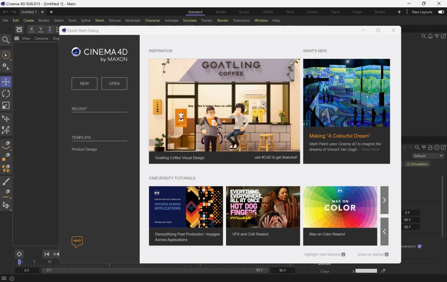Select the squiggle Sketch spline tool

point(6,205)
